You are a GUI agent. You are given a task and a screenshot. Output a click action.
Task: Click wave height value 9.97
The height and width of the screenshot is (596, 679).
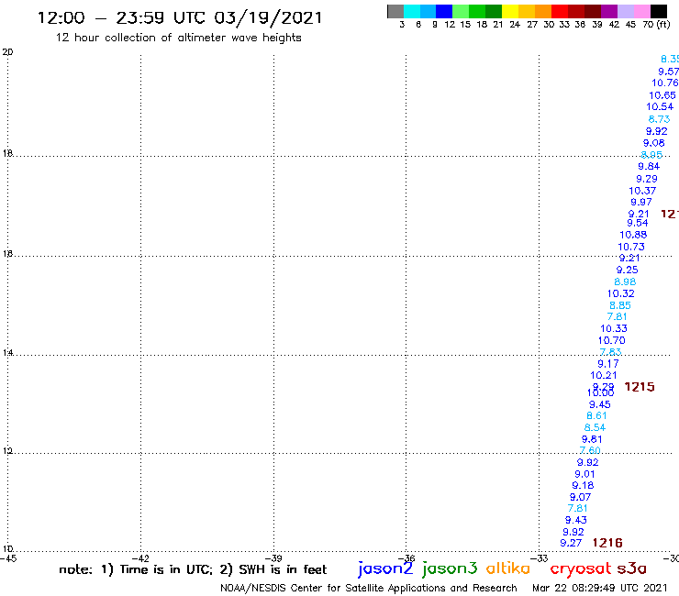640,202
